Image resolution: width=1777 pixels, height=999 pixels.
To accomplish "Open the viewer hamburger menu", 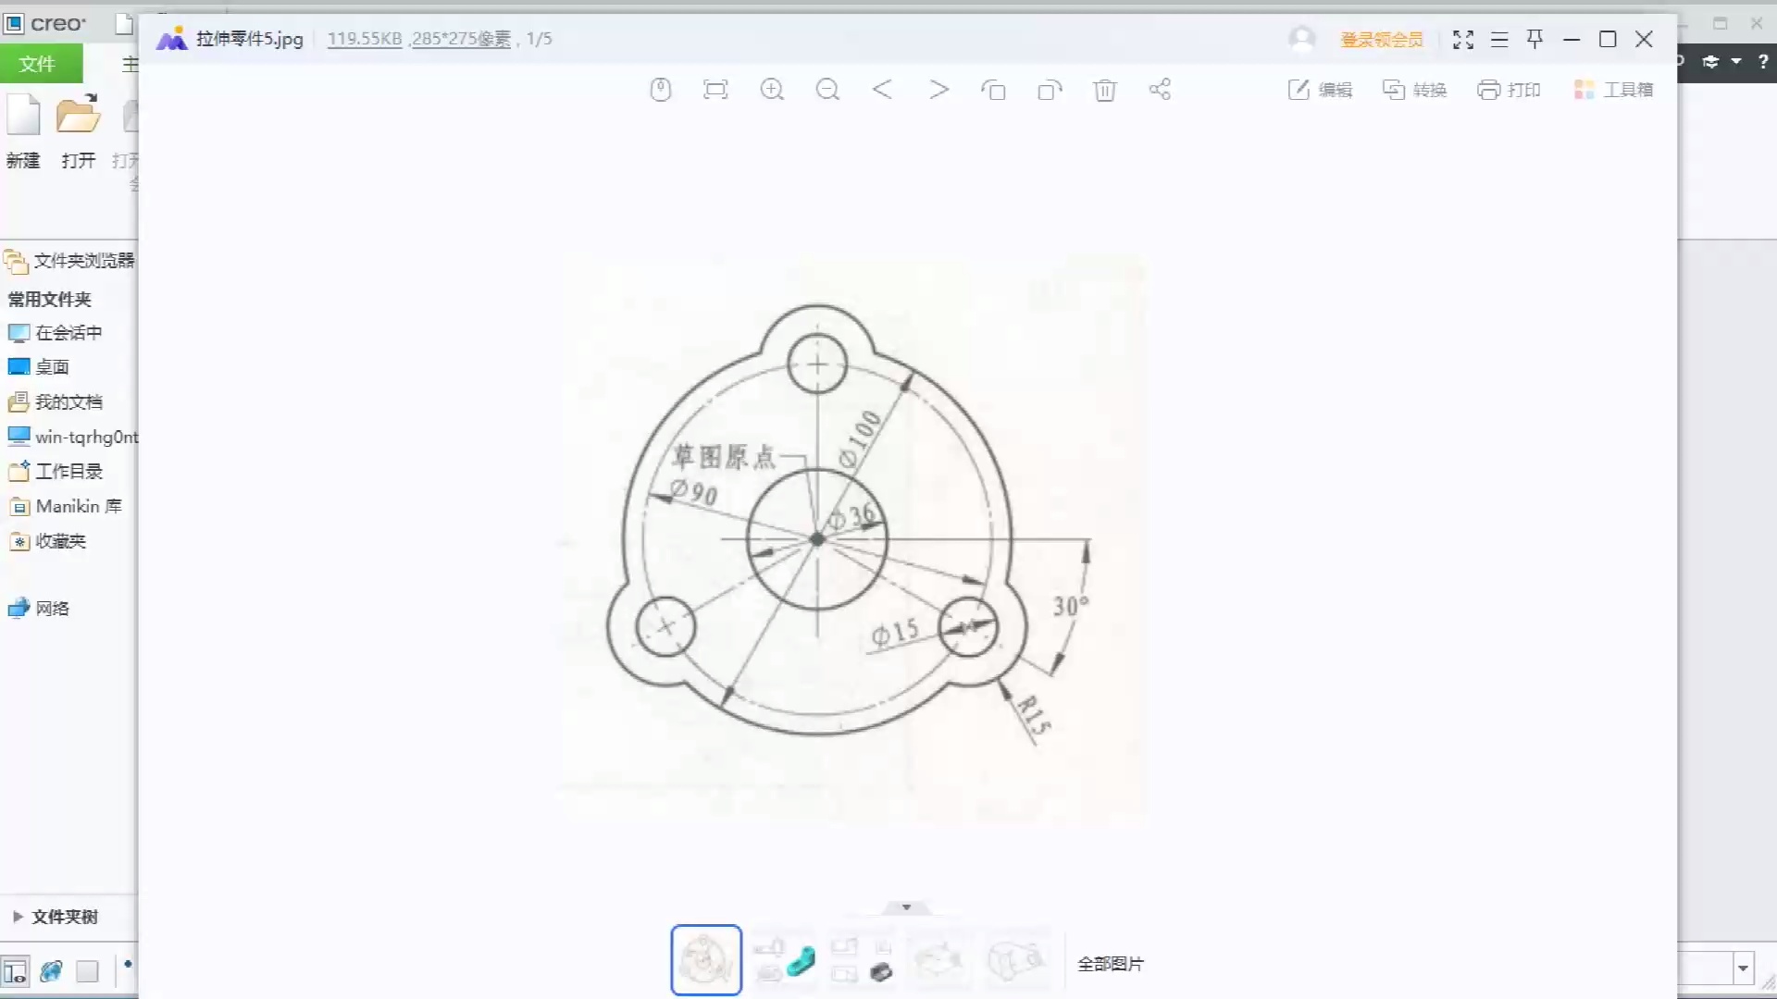I will 1499,39.
